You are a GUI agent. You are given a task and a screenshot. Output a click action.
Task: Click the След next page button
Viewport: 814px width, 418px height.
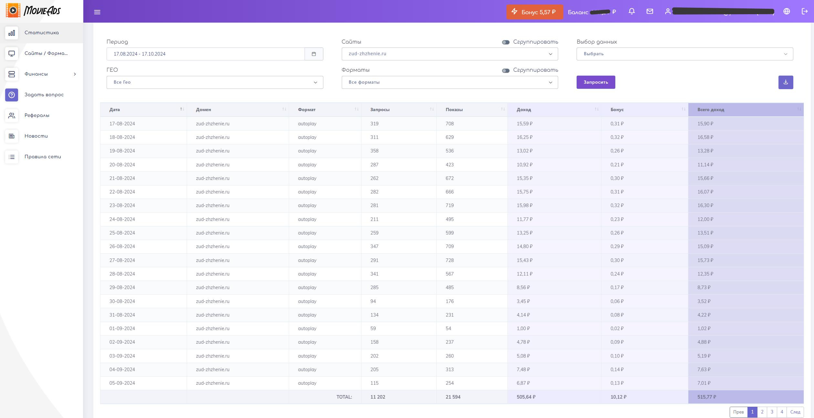(x=795, y=412)
